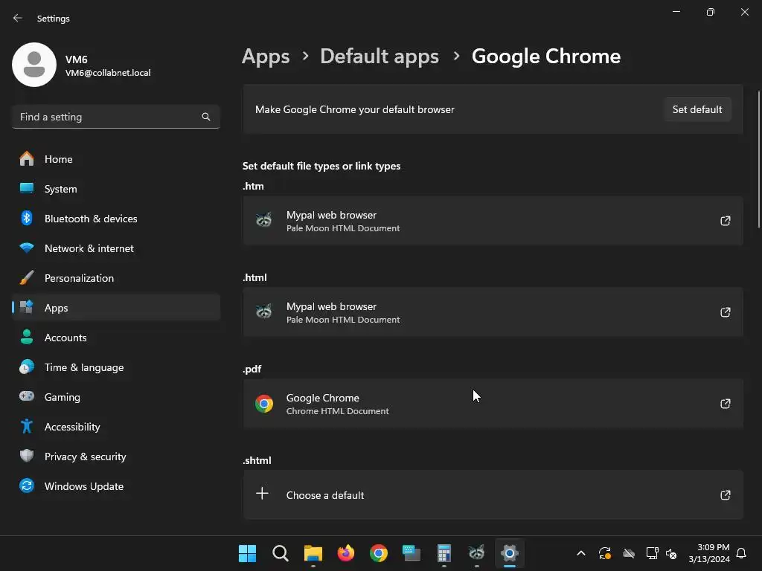Open external link icon for .pdf row

[725, 404]
